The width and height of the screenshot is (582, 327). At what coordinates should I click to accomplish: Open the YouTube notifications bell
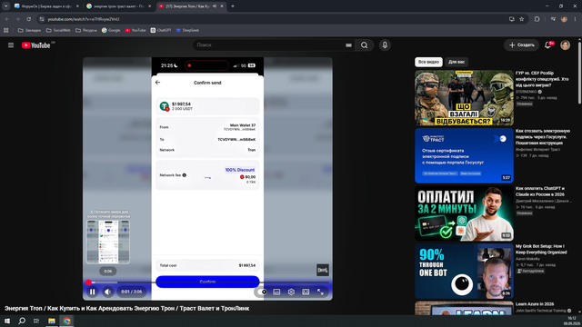pos(547,45)
